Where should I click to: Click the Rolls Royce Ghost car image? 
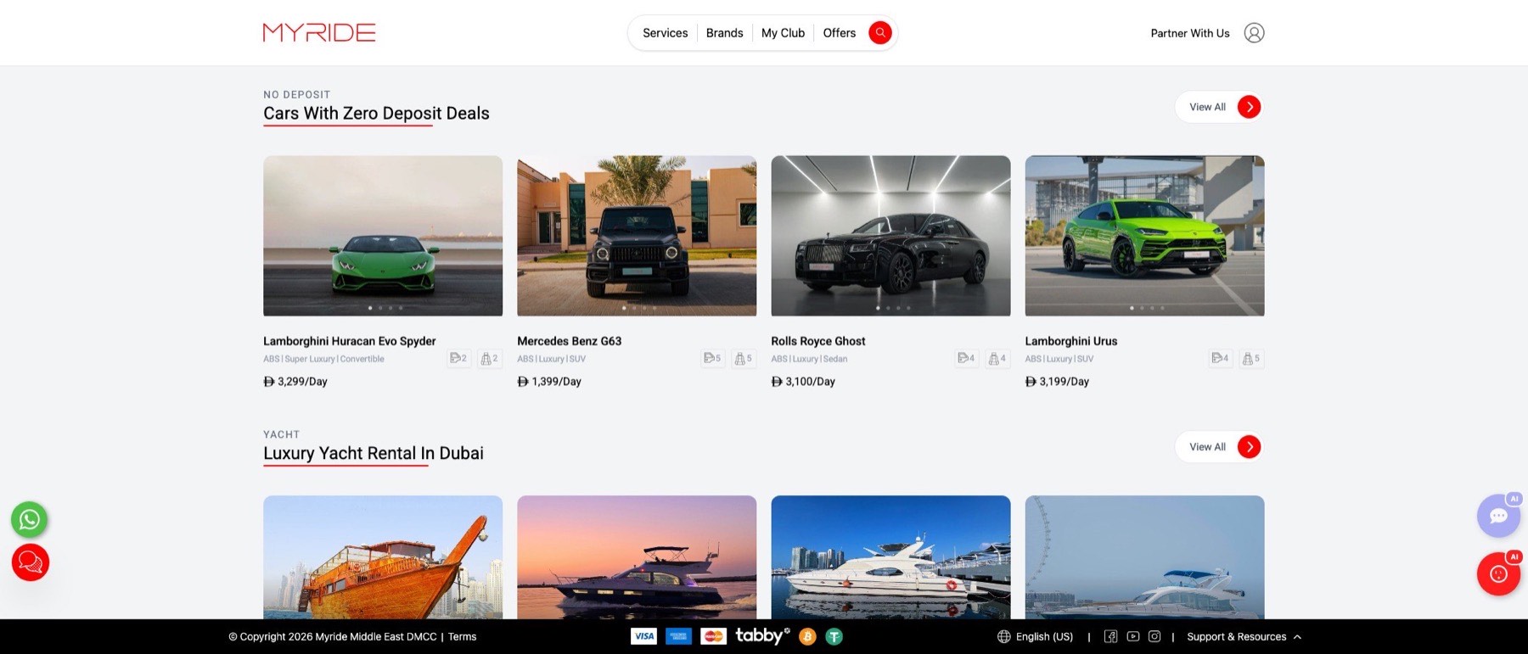click(890, 236)
